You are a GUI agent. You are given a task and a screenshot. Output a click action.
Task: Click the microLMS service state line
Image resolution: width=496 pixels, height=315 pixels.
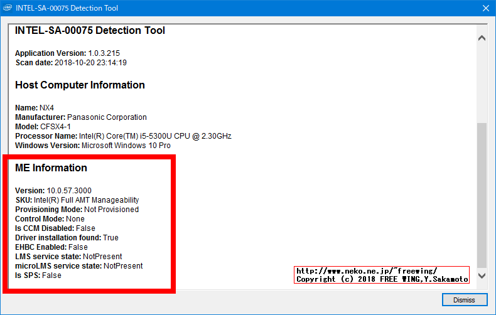pyautogui.click(x=78, y=266)
